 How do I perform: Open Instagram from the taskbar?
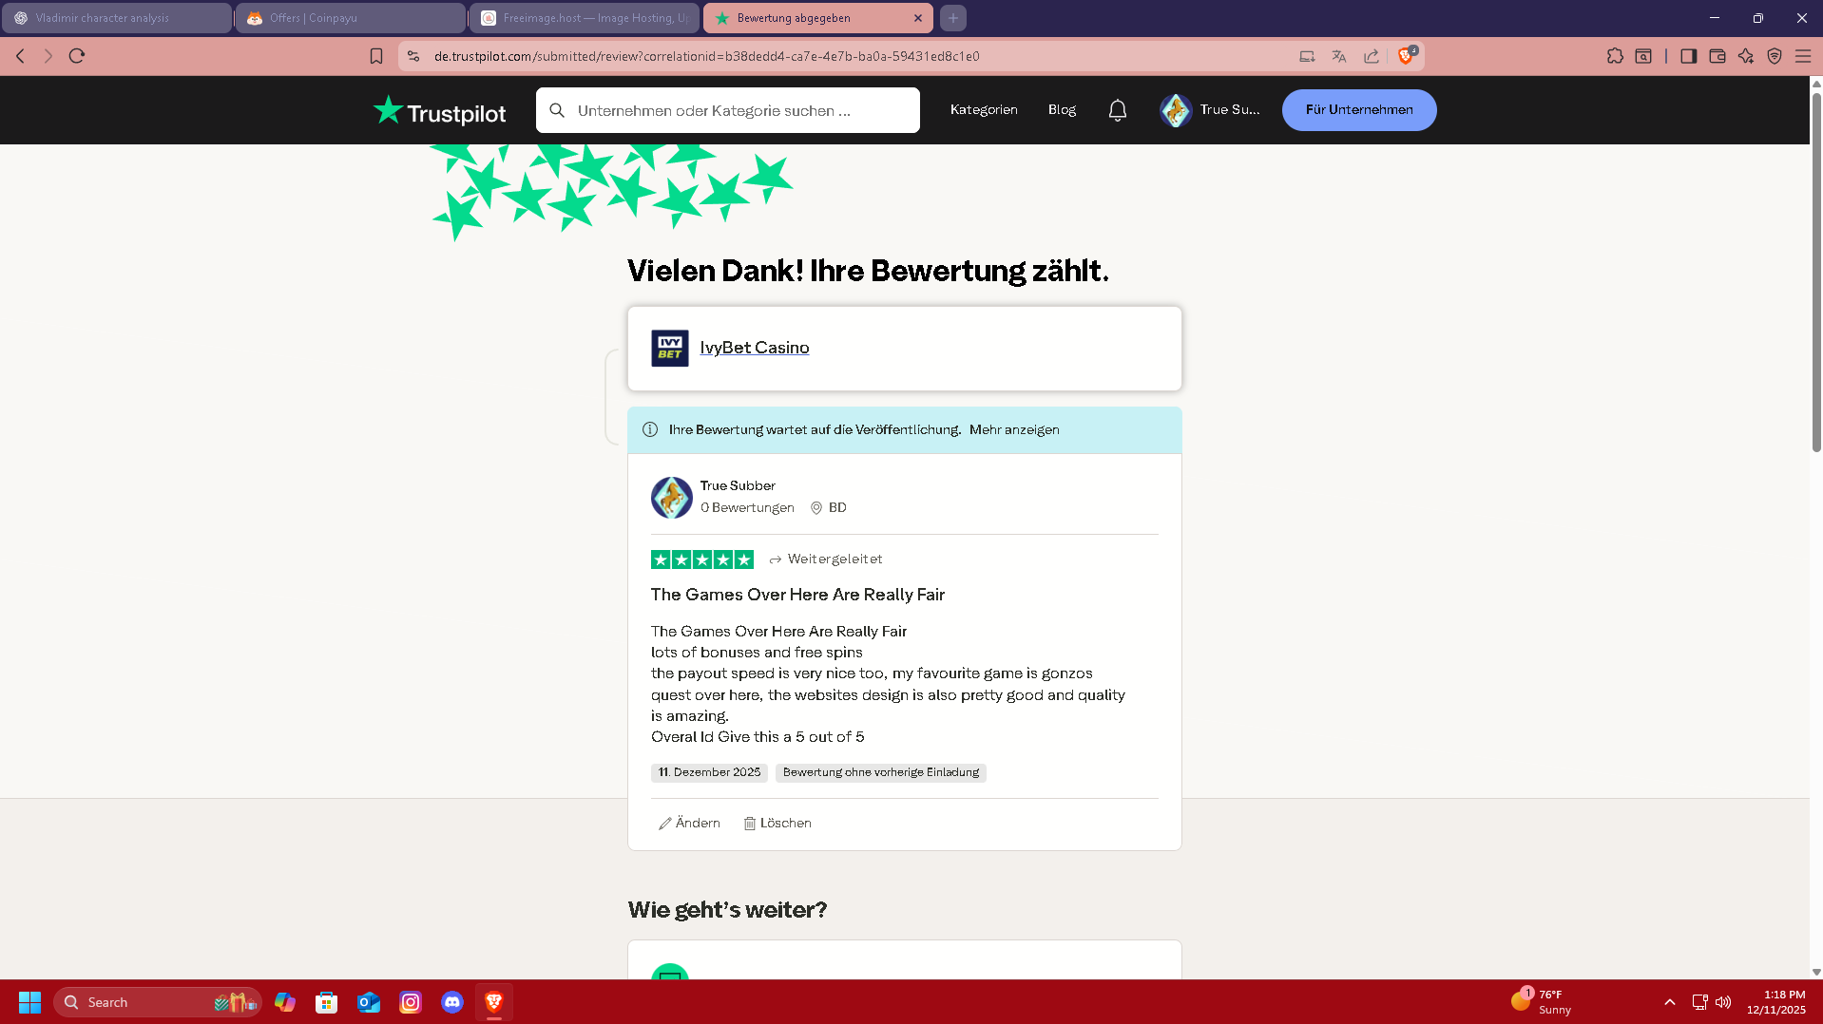tap(411, 1002)
